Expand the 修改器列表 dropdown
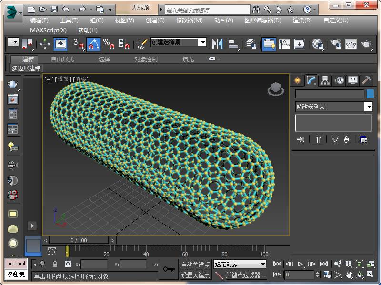The image size is (381, 285). click(369, 107)
